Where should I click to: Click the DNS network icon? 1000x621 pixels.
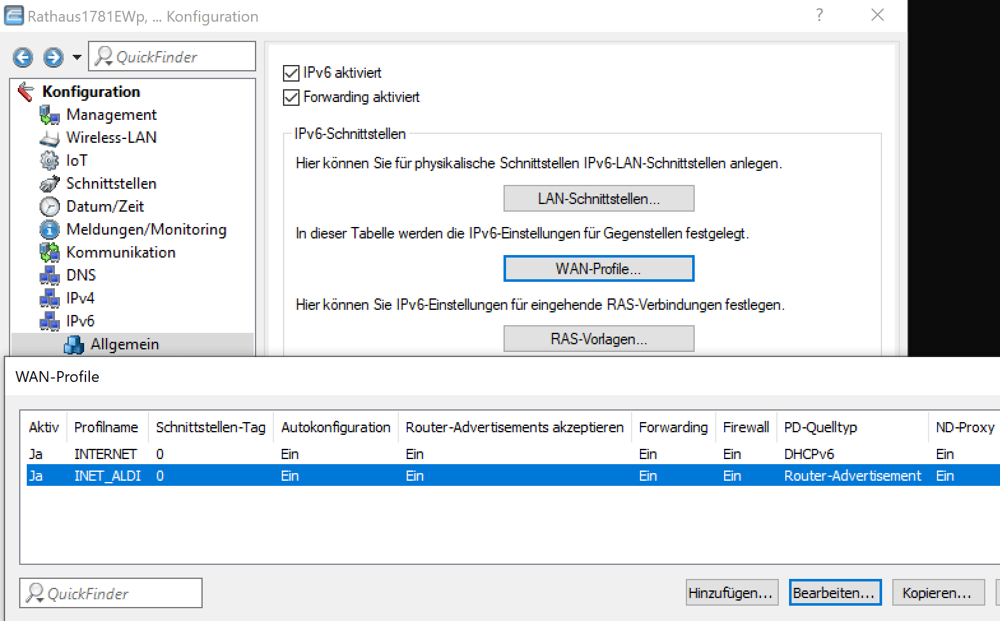(x=50, y=275)
